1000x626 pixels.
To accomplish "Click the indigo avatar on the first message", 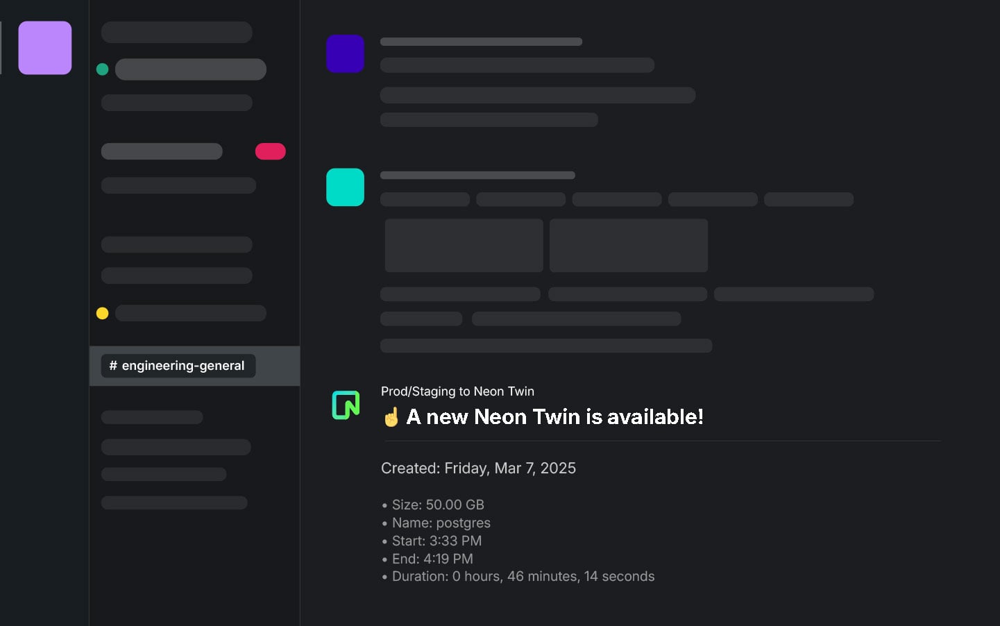I will tap(345, 53).
